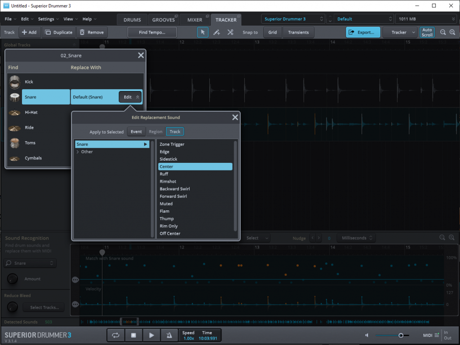Turn on Transients snapping
The height and width of the screenshot is (345, 460).
point(297,32)
